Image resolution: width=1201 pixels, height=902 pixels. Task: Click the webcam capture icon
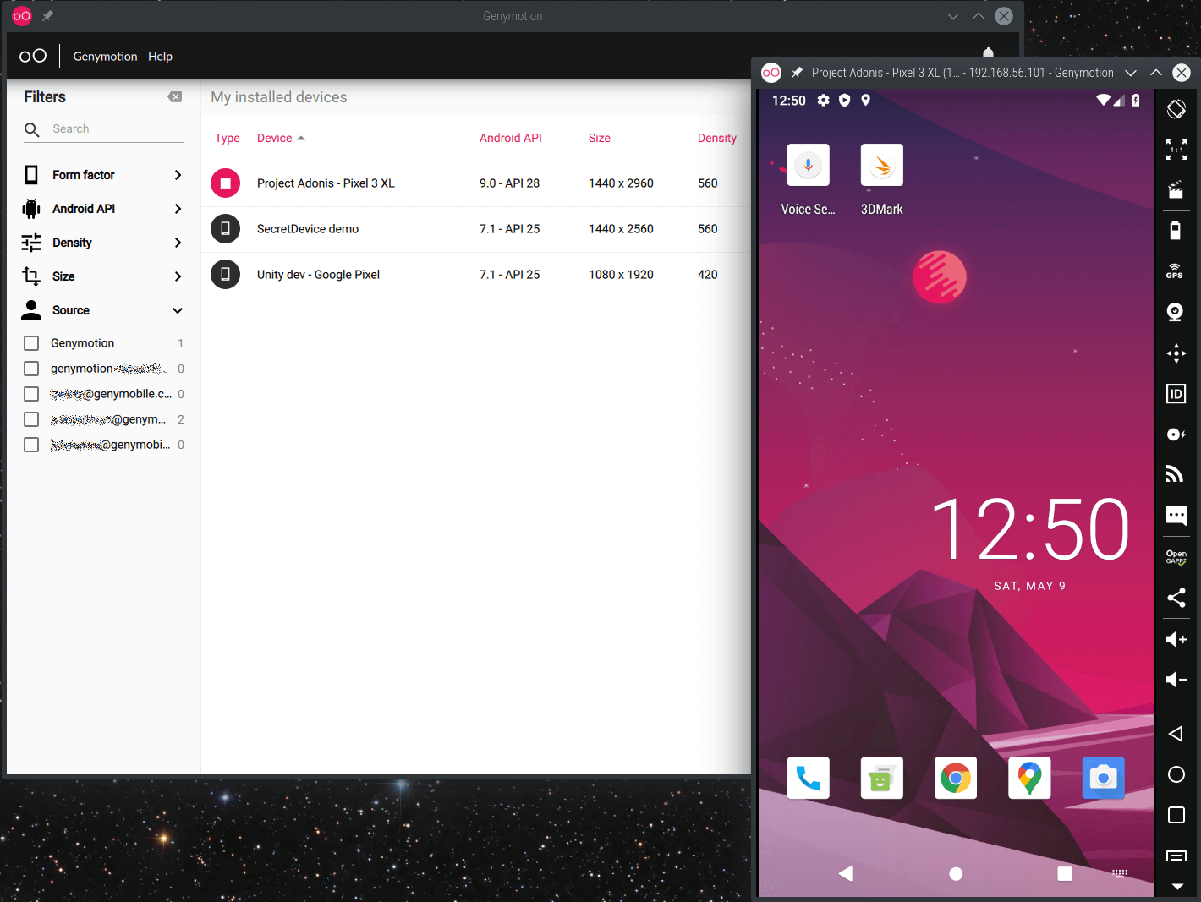point(1175,312)
